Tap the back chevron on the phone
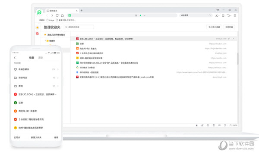Viewport: 259px width, 155px height. [15, 58]
